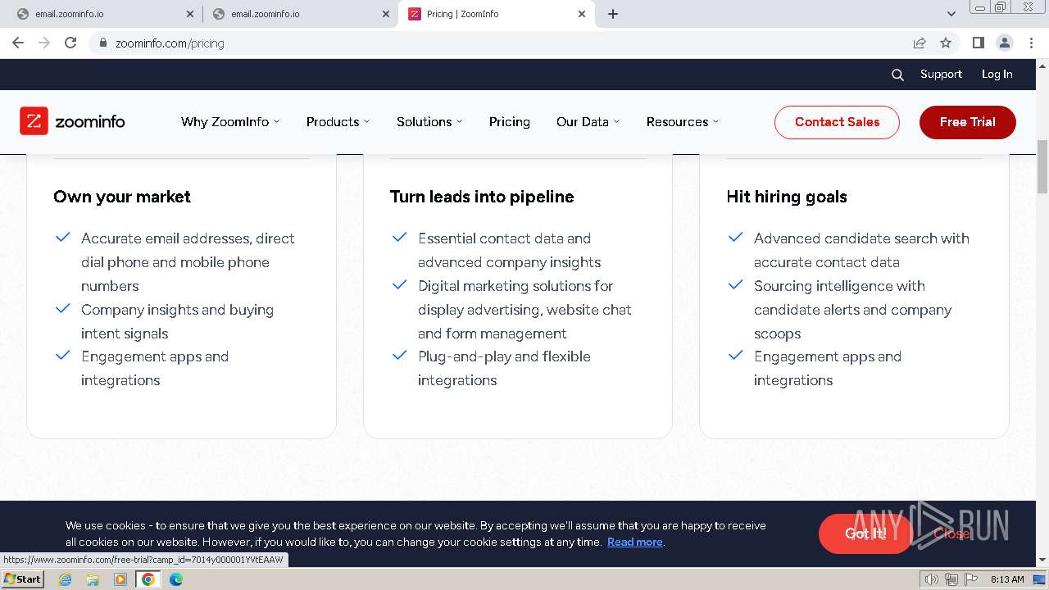Click the Turn leads into pipeline heading
The image size is (1049, 590).
click(482, 197)
